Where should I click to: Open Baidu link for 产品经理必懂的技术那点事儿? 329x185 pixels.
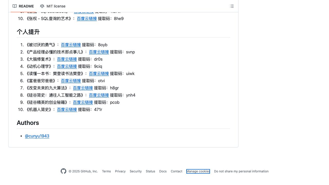tap(99, 52)
